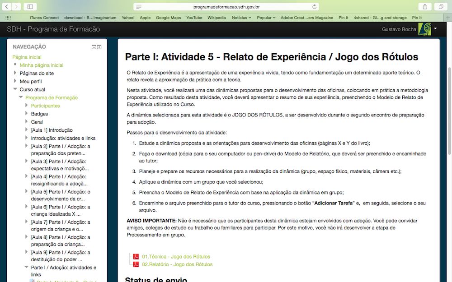
Task: Go to the Participantes link
Action: (45, 106)
